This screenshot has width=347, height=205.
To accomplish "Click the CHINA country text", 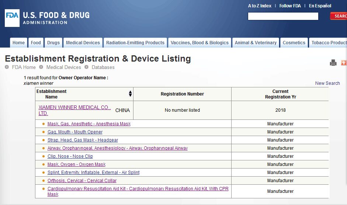I will click(122, 110).
